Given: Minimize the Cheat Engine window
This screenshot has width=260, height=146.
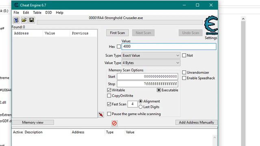Looking at the screenshot, I should point(184,5).
